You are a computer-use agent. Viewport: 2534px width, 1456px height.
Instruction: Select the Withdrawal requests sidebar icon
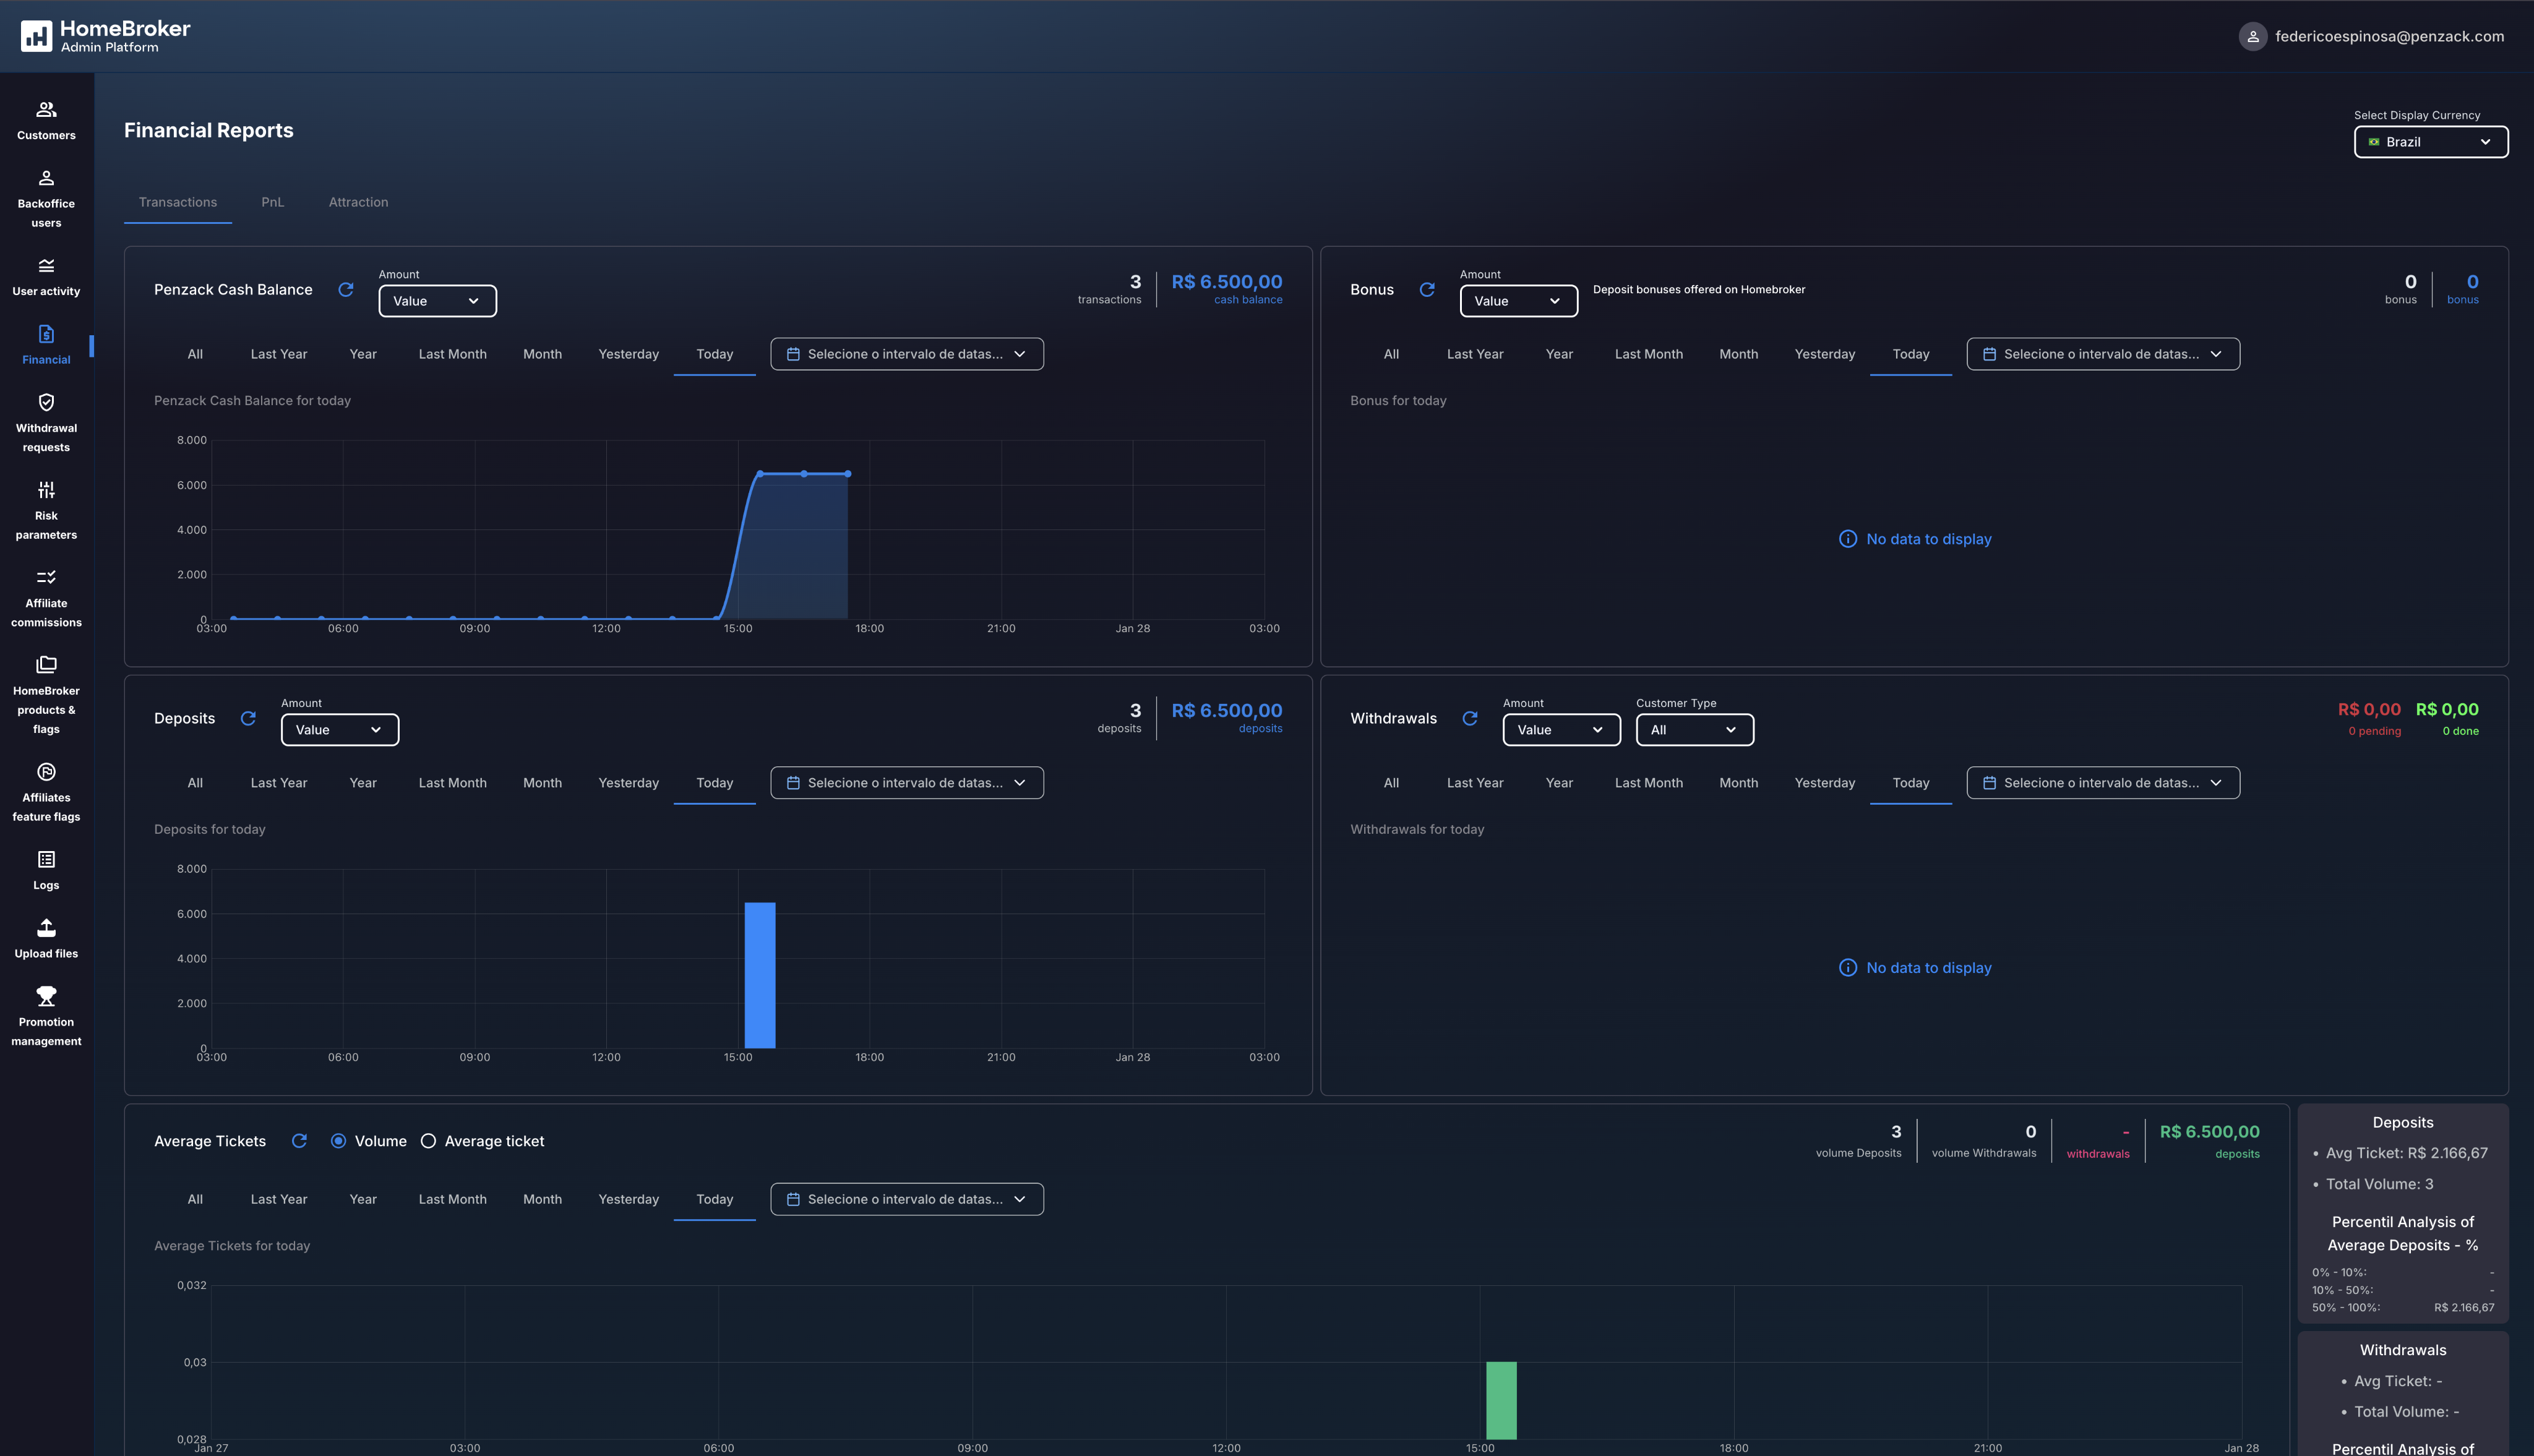(46, 403)
